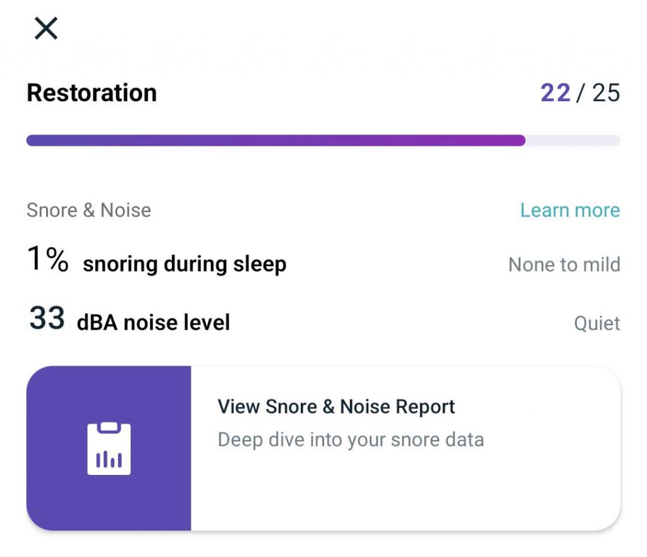
Task: Select the Restoration heading
Action: 92,93
